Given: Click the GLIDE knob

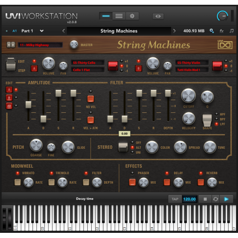Looking at the screenshot, I should pos(68,147).
